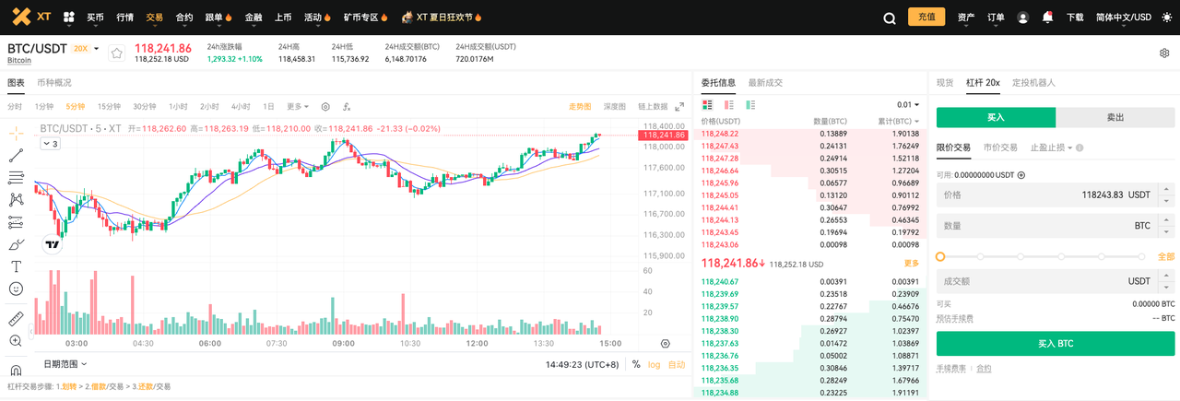Viewport: 1180px width, 401px height.
Task: Select the zoom in tool
Action: pyautogui.click(x=16, y=341)
